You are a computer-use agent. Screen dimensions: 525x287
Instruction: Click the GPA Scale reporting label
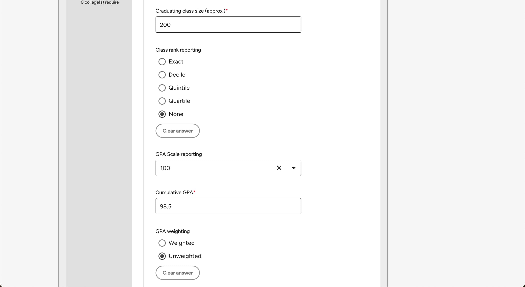point(178,154)
